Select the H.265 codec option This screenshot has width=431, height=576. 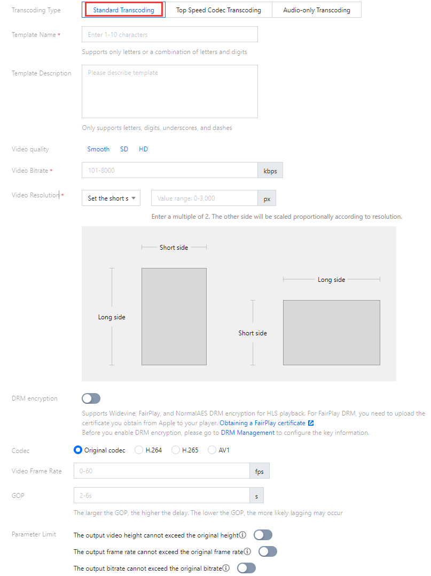[175, 450]
